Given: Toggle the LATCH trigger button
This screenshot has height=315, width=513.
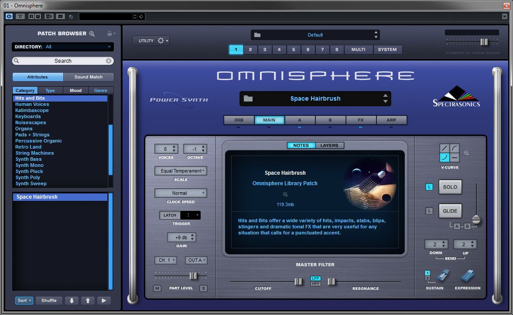Looking at the screenshot, I should (x=170, y=215).
